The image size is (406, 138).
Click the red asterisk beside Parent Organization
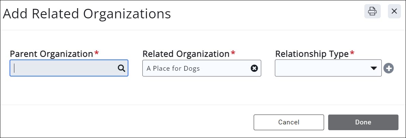click(x=97, y=53)
